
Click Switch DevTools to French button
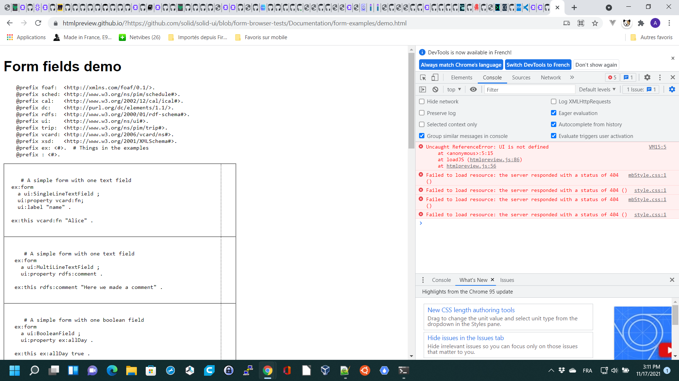point(538,65)
